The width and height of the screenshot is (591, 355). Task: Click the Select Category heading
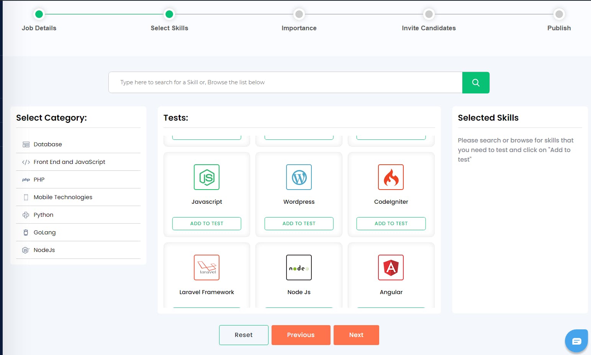[x=51, y=118]
